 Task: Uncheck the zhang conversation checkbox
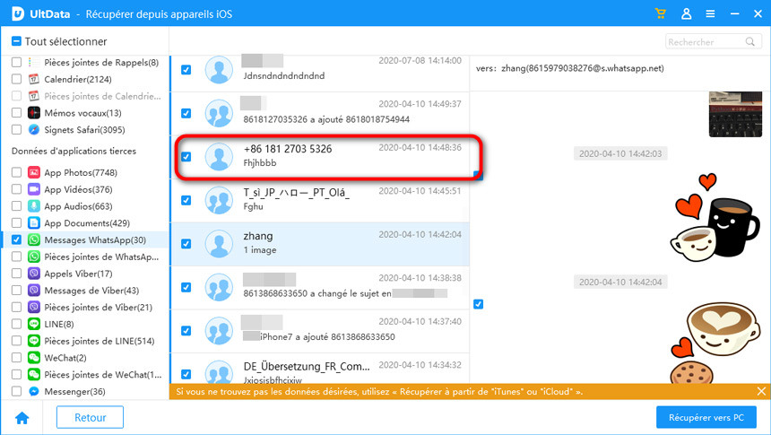[186, 243]
